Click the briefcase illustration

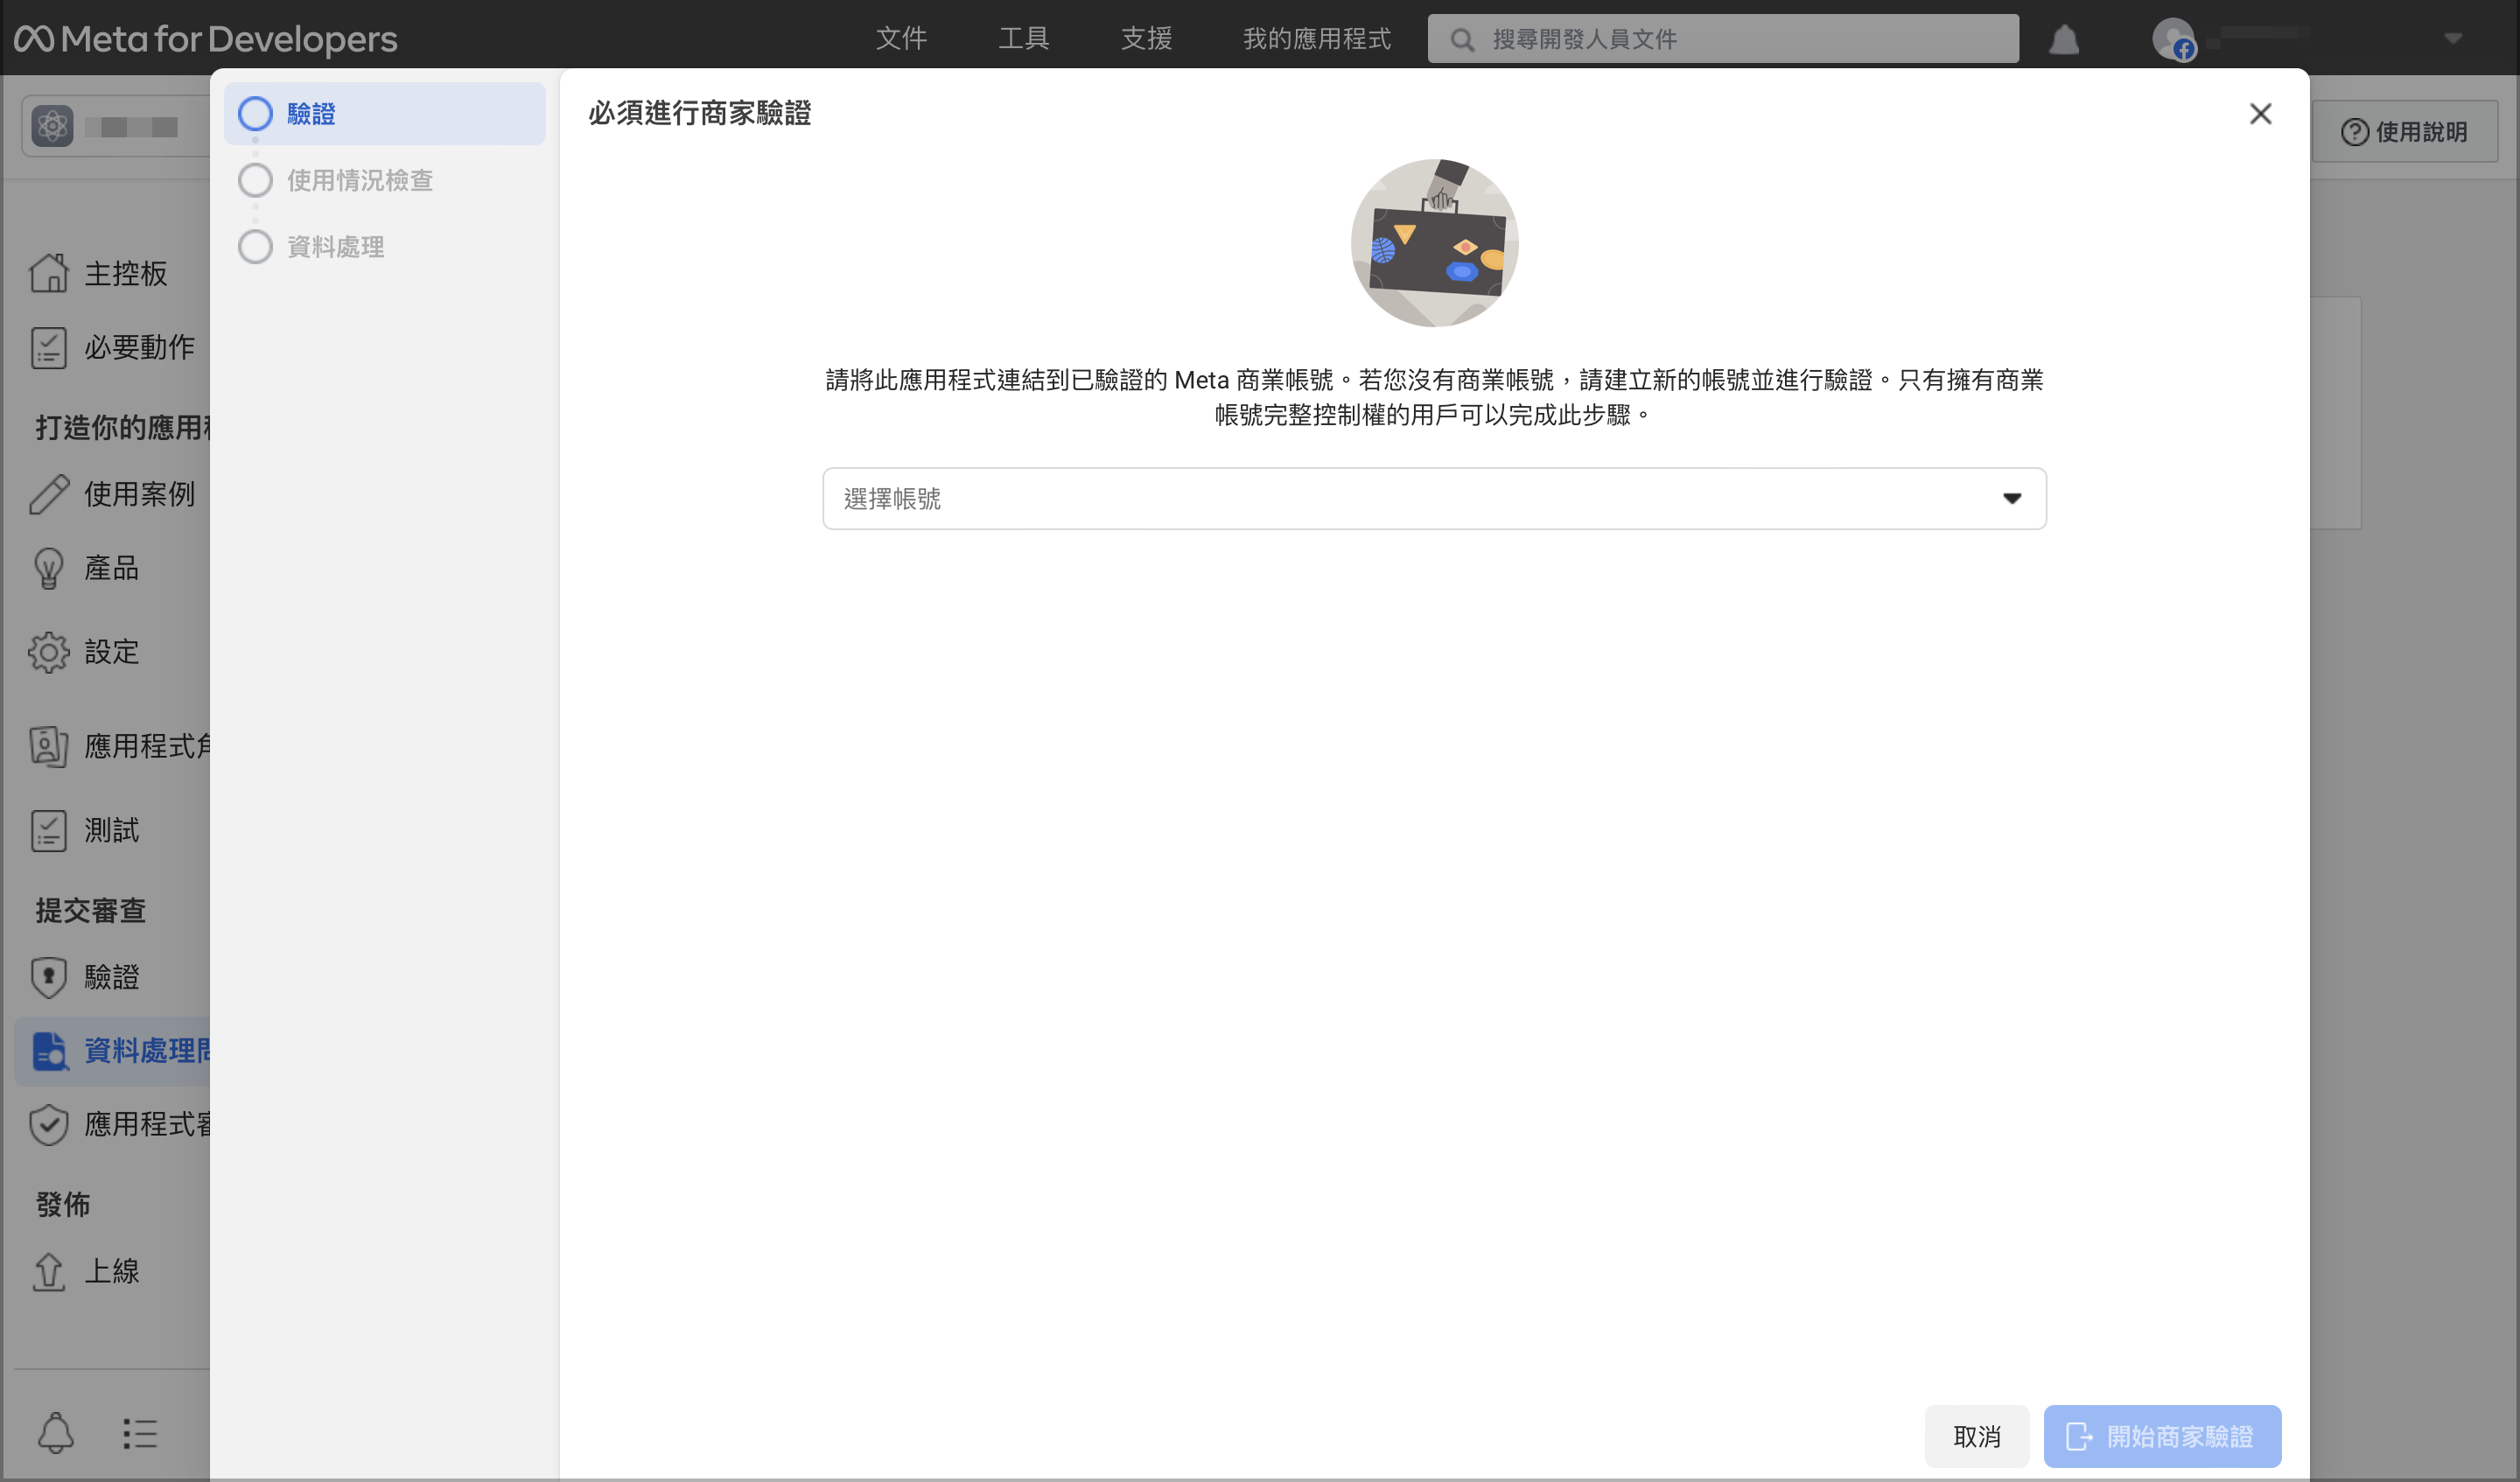coord(1434,243)
